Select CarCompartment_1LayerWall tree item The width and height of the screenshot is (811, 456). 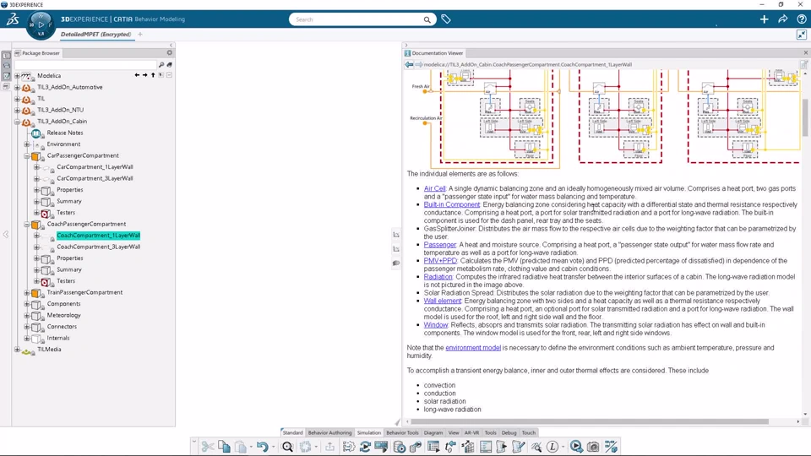(95, 167)
